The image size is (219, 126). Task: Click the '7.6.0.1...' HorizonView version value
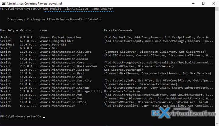29,66
